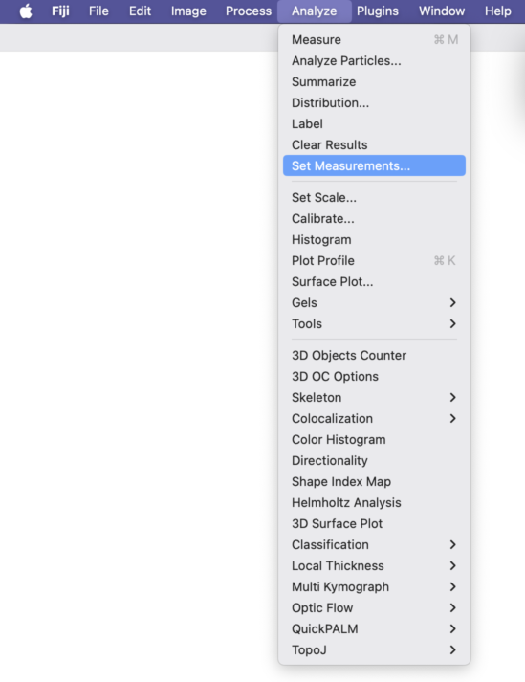The width and height of the screenshot is (525, 682).
Task: Open the Colocalization submenu
Action: [x=374, y=418]
